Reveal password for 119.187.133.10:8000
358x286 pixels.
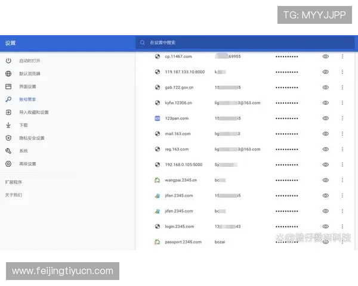(326, 72)
